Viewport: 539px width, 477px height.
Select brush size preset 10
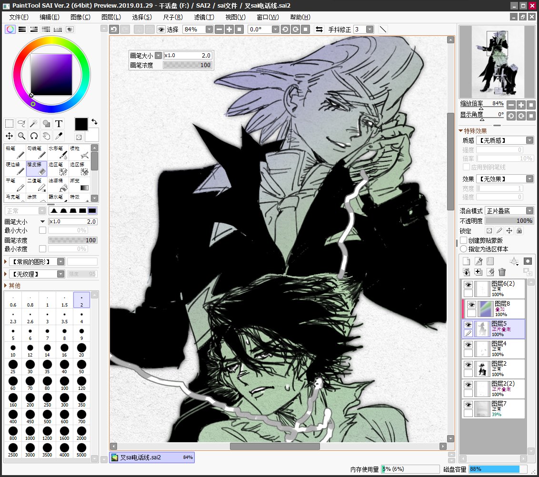pos(13,350)
